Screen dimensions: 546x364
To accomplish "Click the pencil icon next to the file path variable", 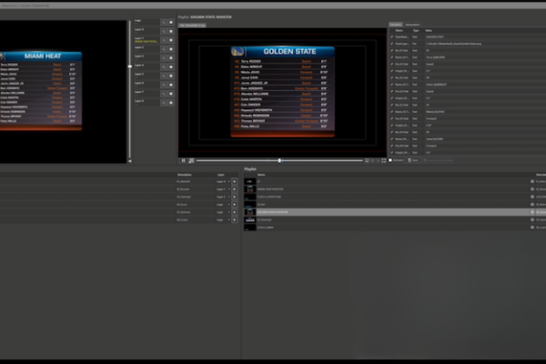I will point(391,42).
